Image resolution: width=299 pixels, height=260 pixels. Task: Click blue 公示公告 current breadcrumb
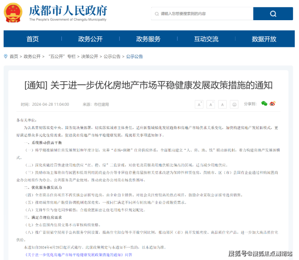tap(135, 57)
